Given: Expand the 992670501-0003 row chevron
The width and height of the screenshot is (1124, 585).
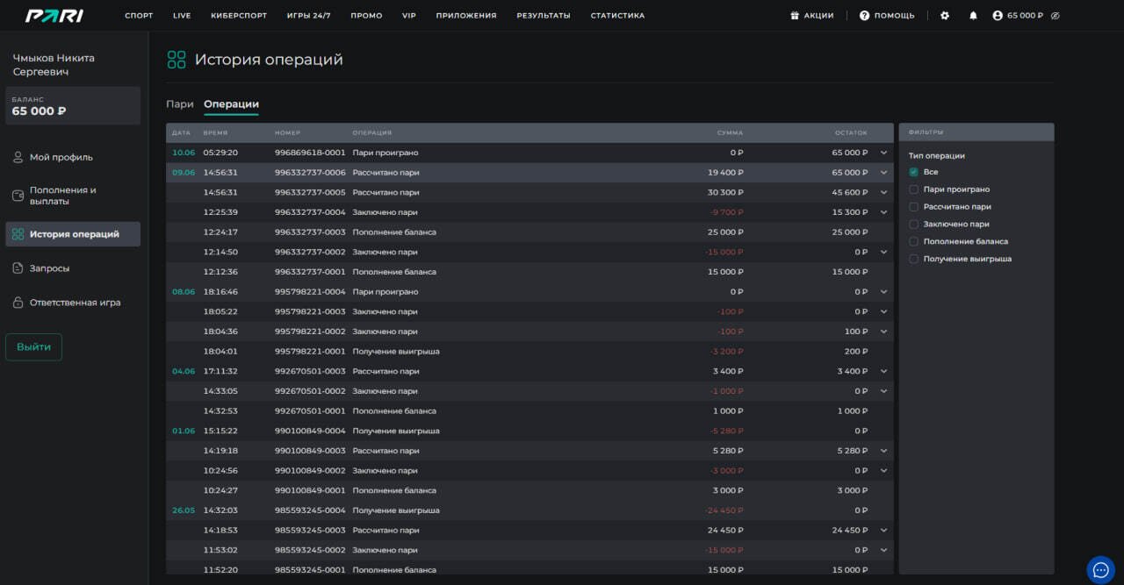Looking at the screenshot, I should coord(884,372).
